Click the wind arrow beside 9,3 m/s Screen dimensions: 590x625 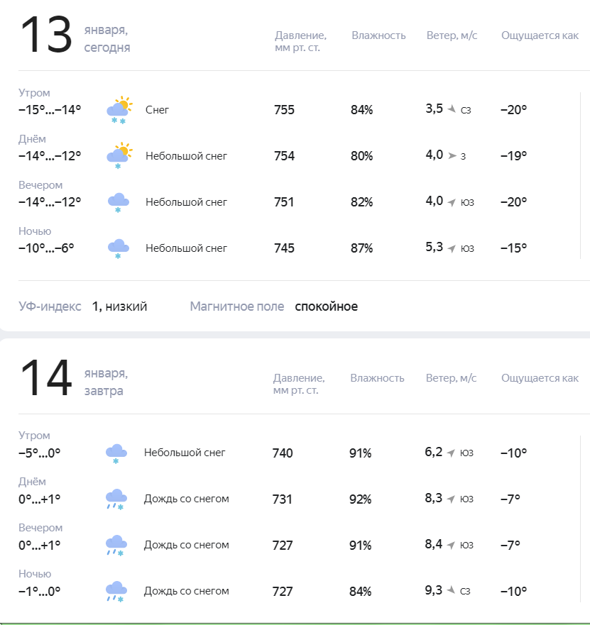coord(452,591)
